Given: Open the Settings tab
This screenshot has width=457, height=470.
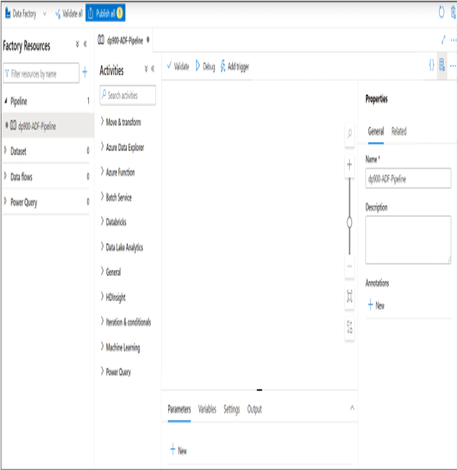Looking at the screenshot, I should 232,409.
